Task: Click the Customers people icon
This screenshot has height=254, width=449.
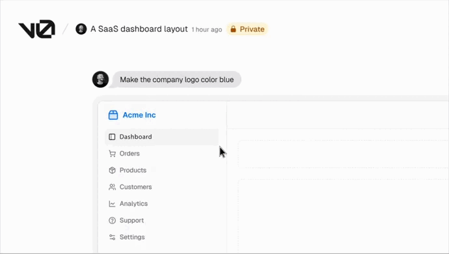Action: tap(112, 187)
